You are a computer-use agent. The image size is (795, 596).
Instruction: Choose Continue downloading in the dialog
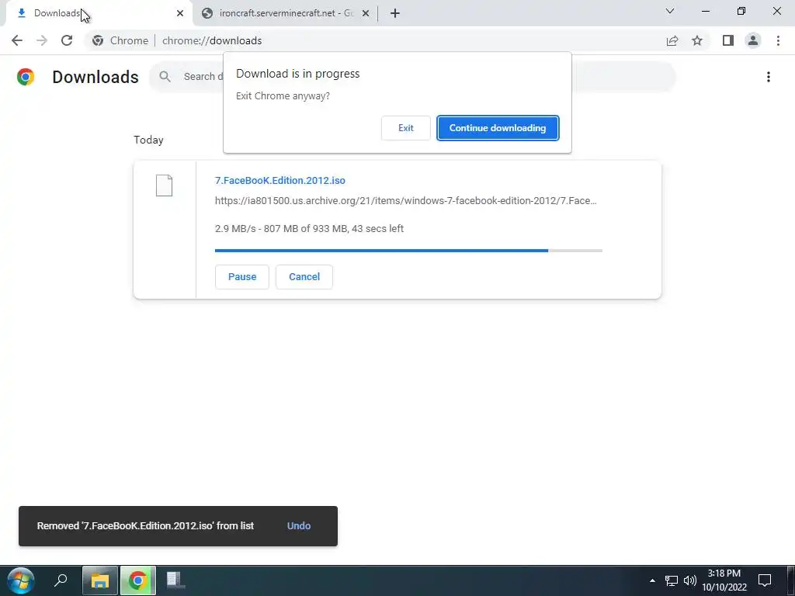pyautogui.click(x=498, y=128)
